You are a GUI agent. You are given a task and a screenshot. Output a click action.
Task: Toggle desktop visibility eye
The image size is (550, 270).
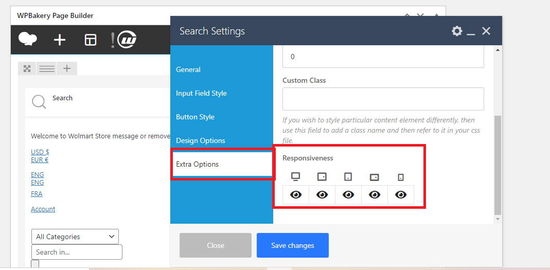pos(296,194)
